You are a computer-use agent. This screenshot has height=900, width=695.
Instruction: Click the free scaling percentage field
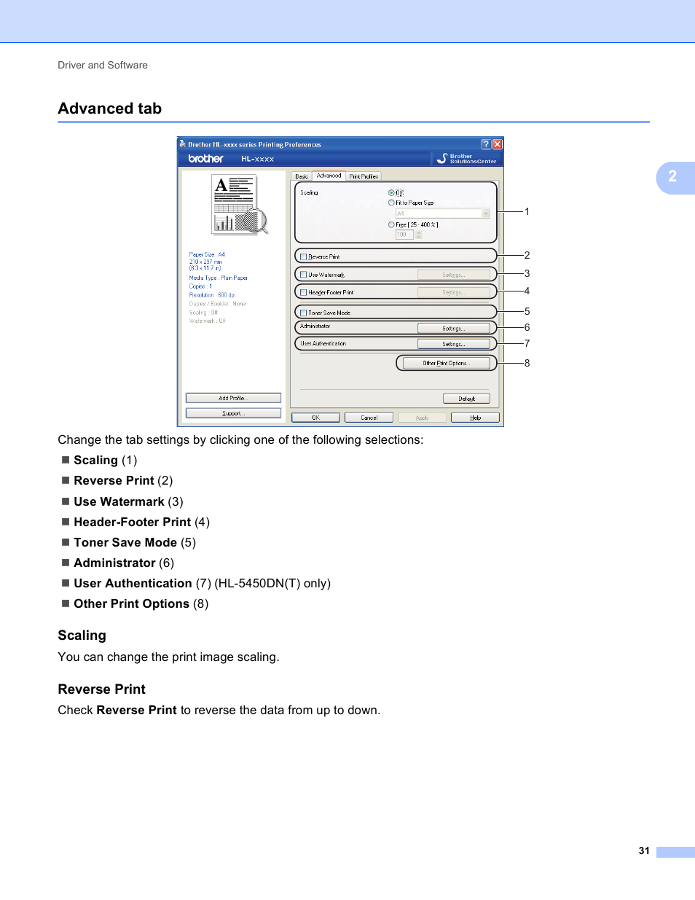click(404, 235)
